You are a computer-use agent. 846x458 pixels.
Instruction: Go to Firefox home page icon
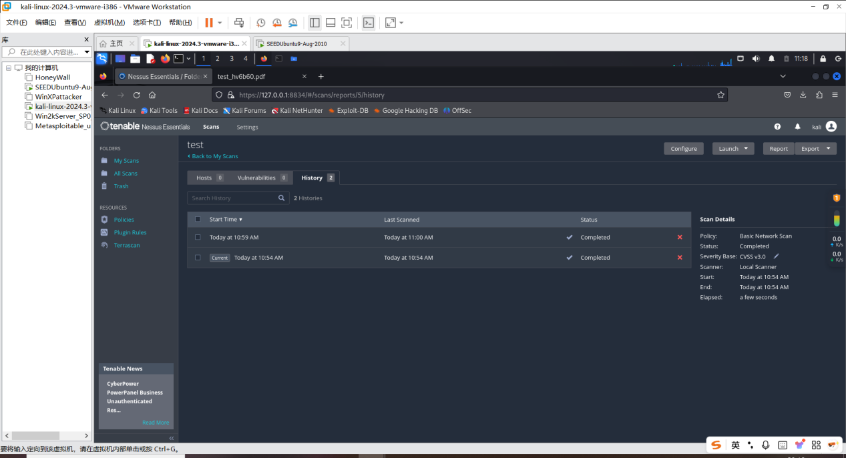pos(152,95)
